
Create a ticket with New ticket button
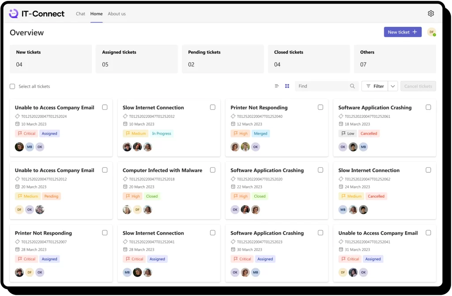pos(402,32)
